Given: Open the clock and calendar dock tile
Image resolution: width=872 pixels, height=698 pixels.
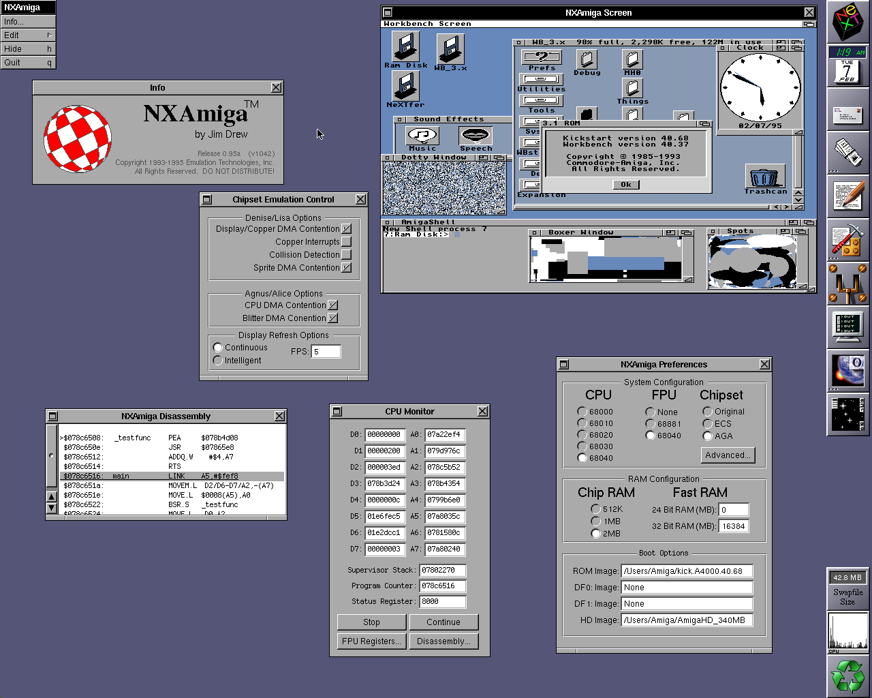Looking at the screenshot, I should pyautogui.click(x=848, y=66).
